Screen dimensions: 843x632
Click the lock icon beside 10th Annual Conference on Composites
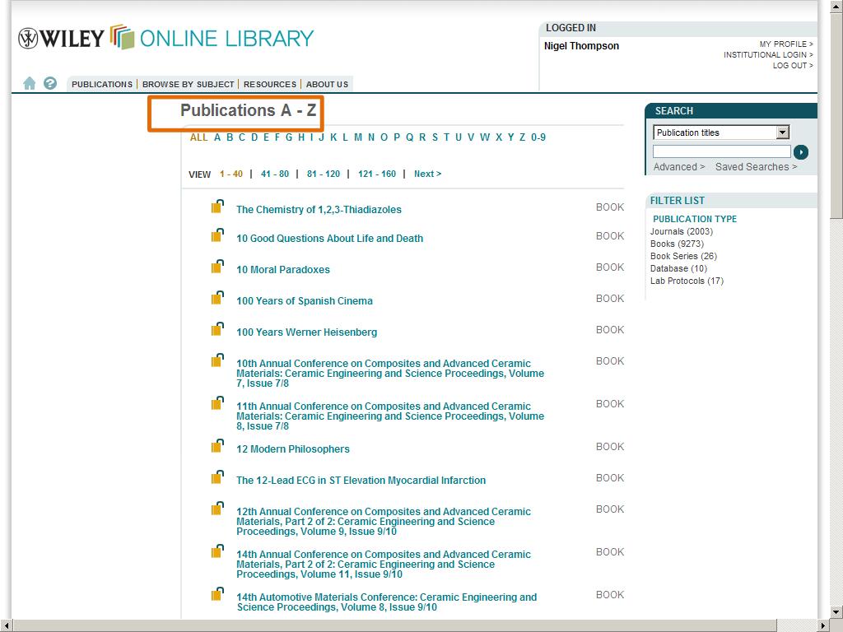(217, 360)
